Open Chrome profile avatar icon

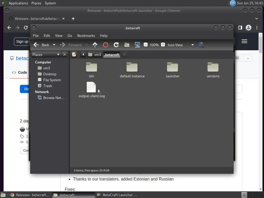tap(249, 28)
